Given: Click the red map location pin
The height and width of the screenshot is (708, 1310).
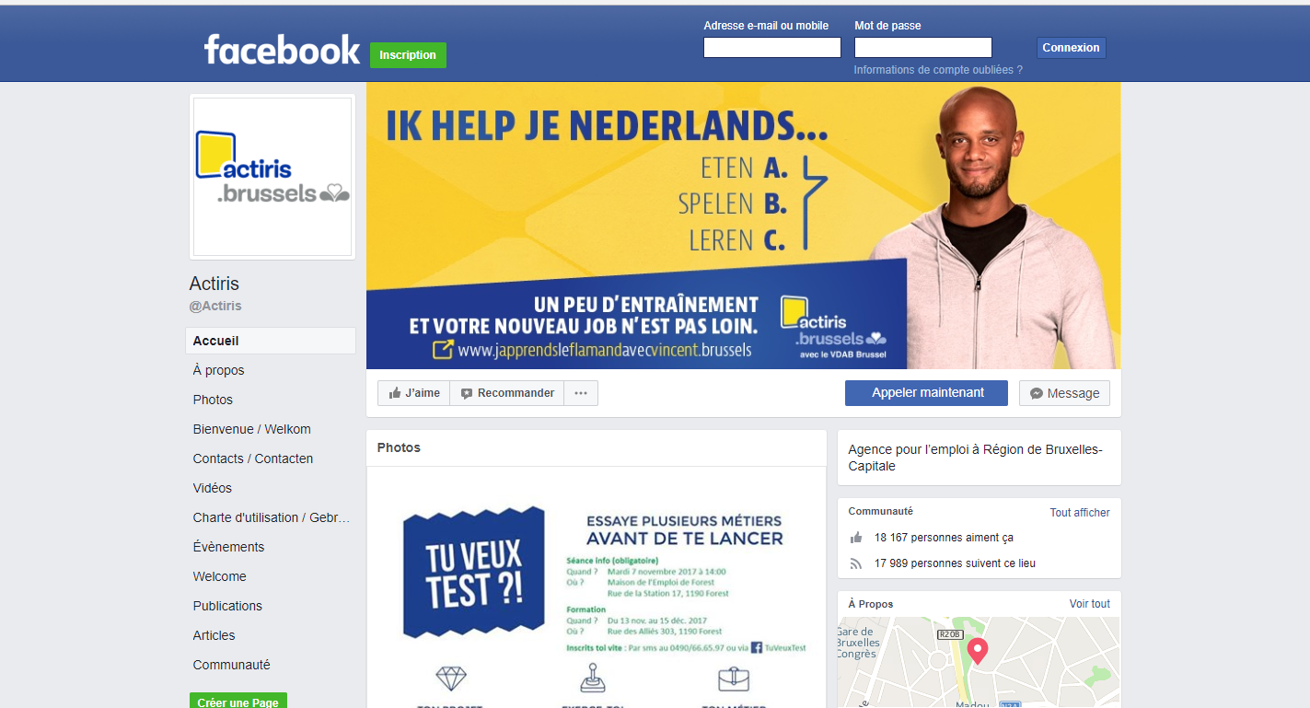Looking at the screenshot, I should 978,651.
